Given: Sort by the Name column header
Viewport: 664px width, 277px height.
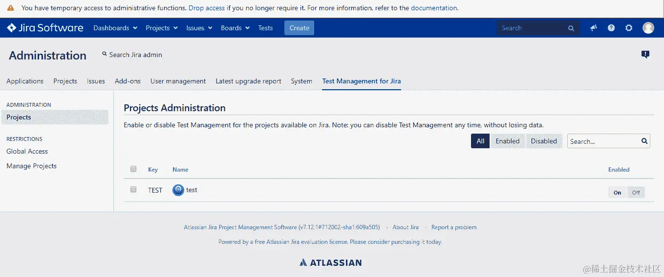Looking at the screenshot, I should point(180,170).
